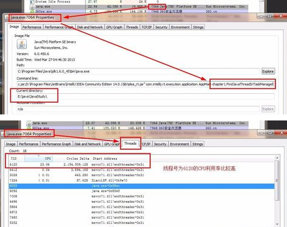The image size is (287, 227).
Task: Click the Explore button beside the Path field
Action: pos(268,71)
